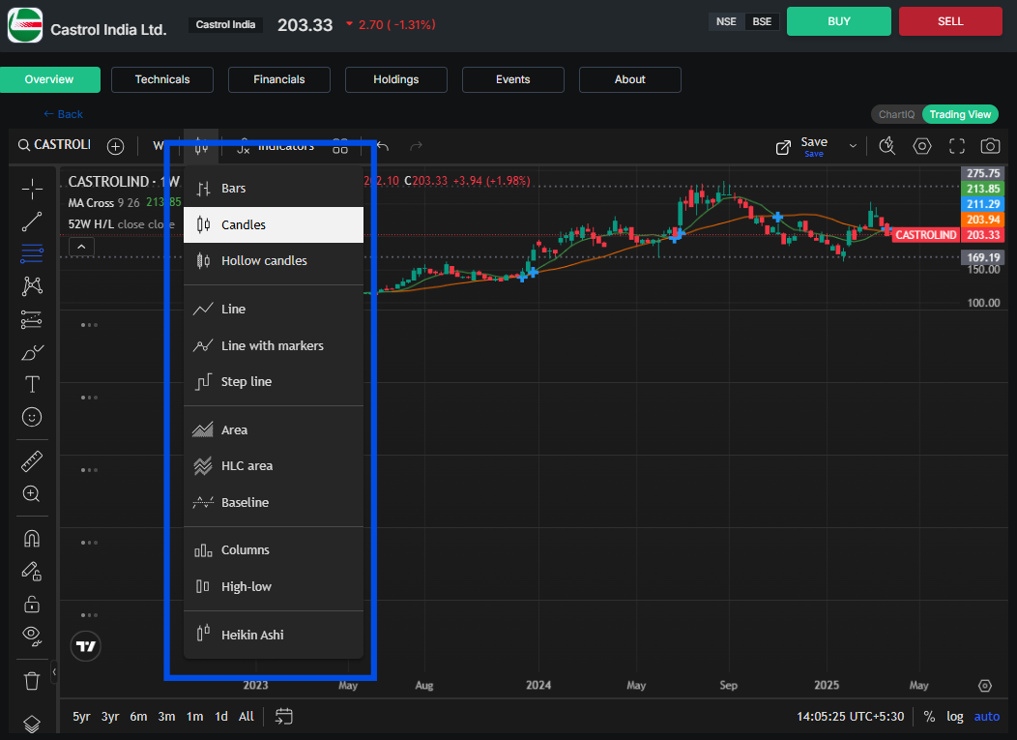Screen dimensions: 1017x740
Task: Go back using Back link
Action: point(63,114)
